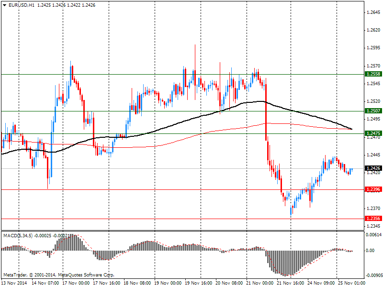This screenshot has width=383, height=287.
Task: Click the 1.2345 price scale value
Action: pyautogui.click(x=374, y=226)
